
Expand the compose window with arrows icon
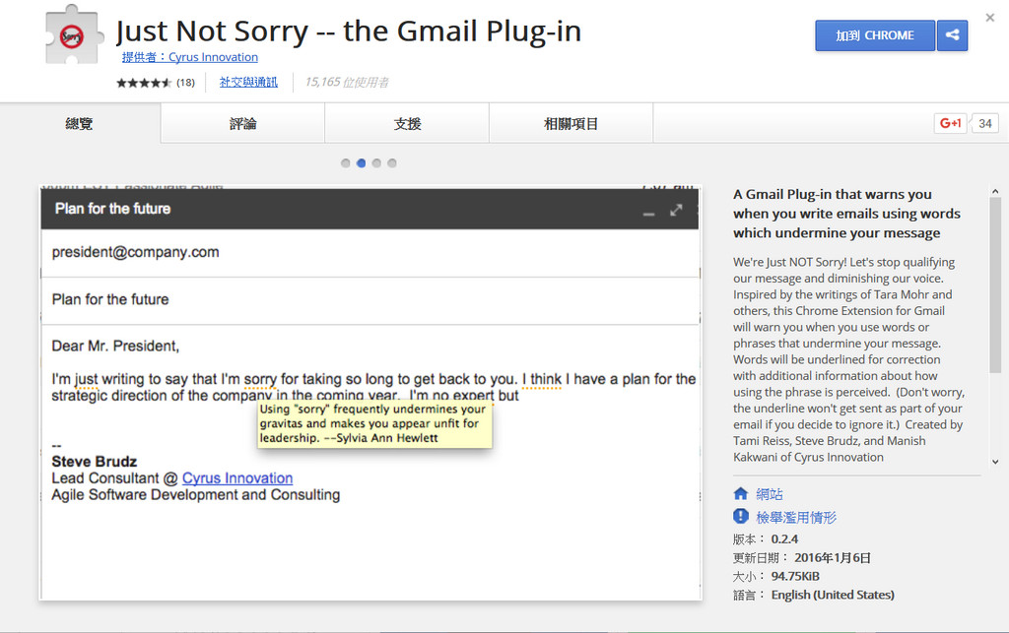(x=676, y=210)
